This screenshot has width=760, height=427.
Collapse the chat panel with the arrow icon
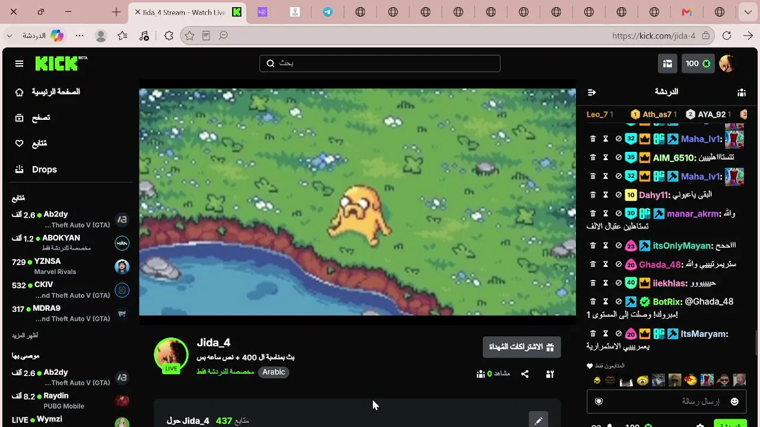(591, 92)
